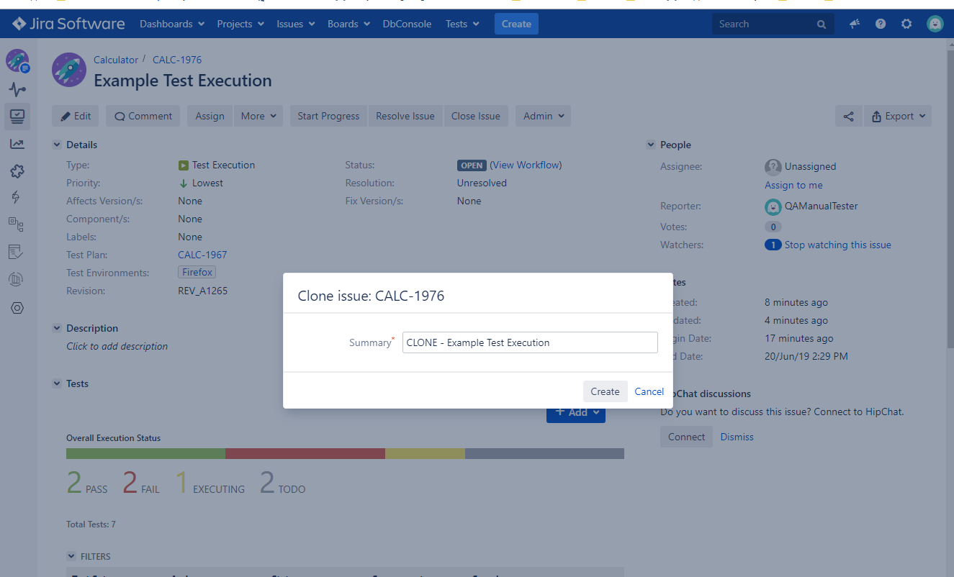Open Test Plan CALC-1967 link
This screenshot has width=954, height=577.
point(202,255)
